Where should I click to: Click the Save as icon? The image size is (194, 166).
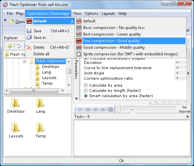(29, 38)
